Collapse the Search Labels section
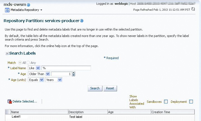 point(7,53)
